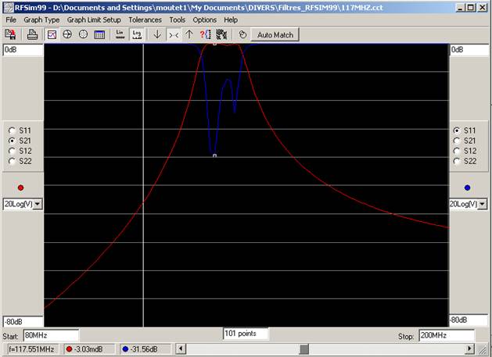492x357 pixels.
Task: Click the RFSim99 title bar icon
Action: click(x=9, y=8)
